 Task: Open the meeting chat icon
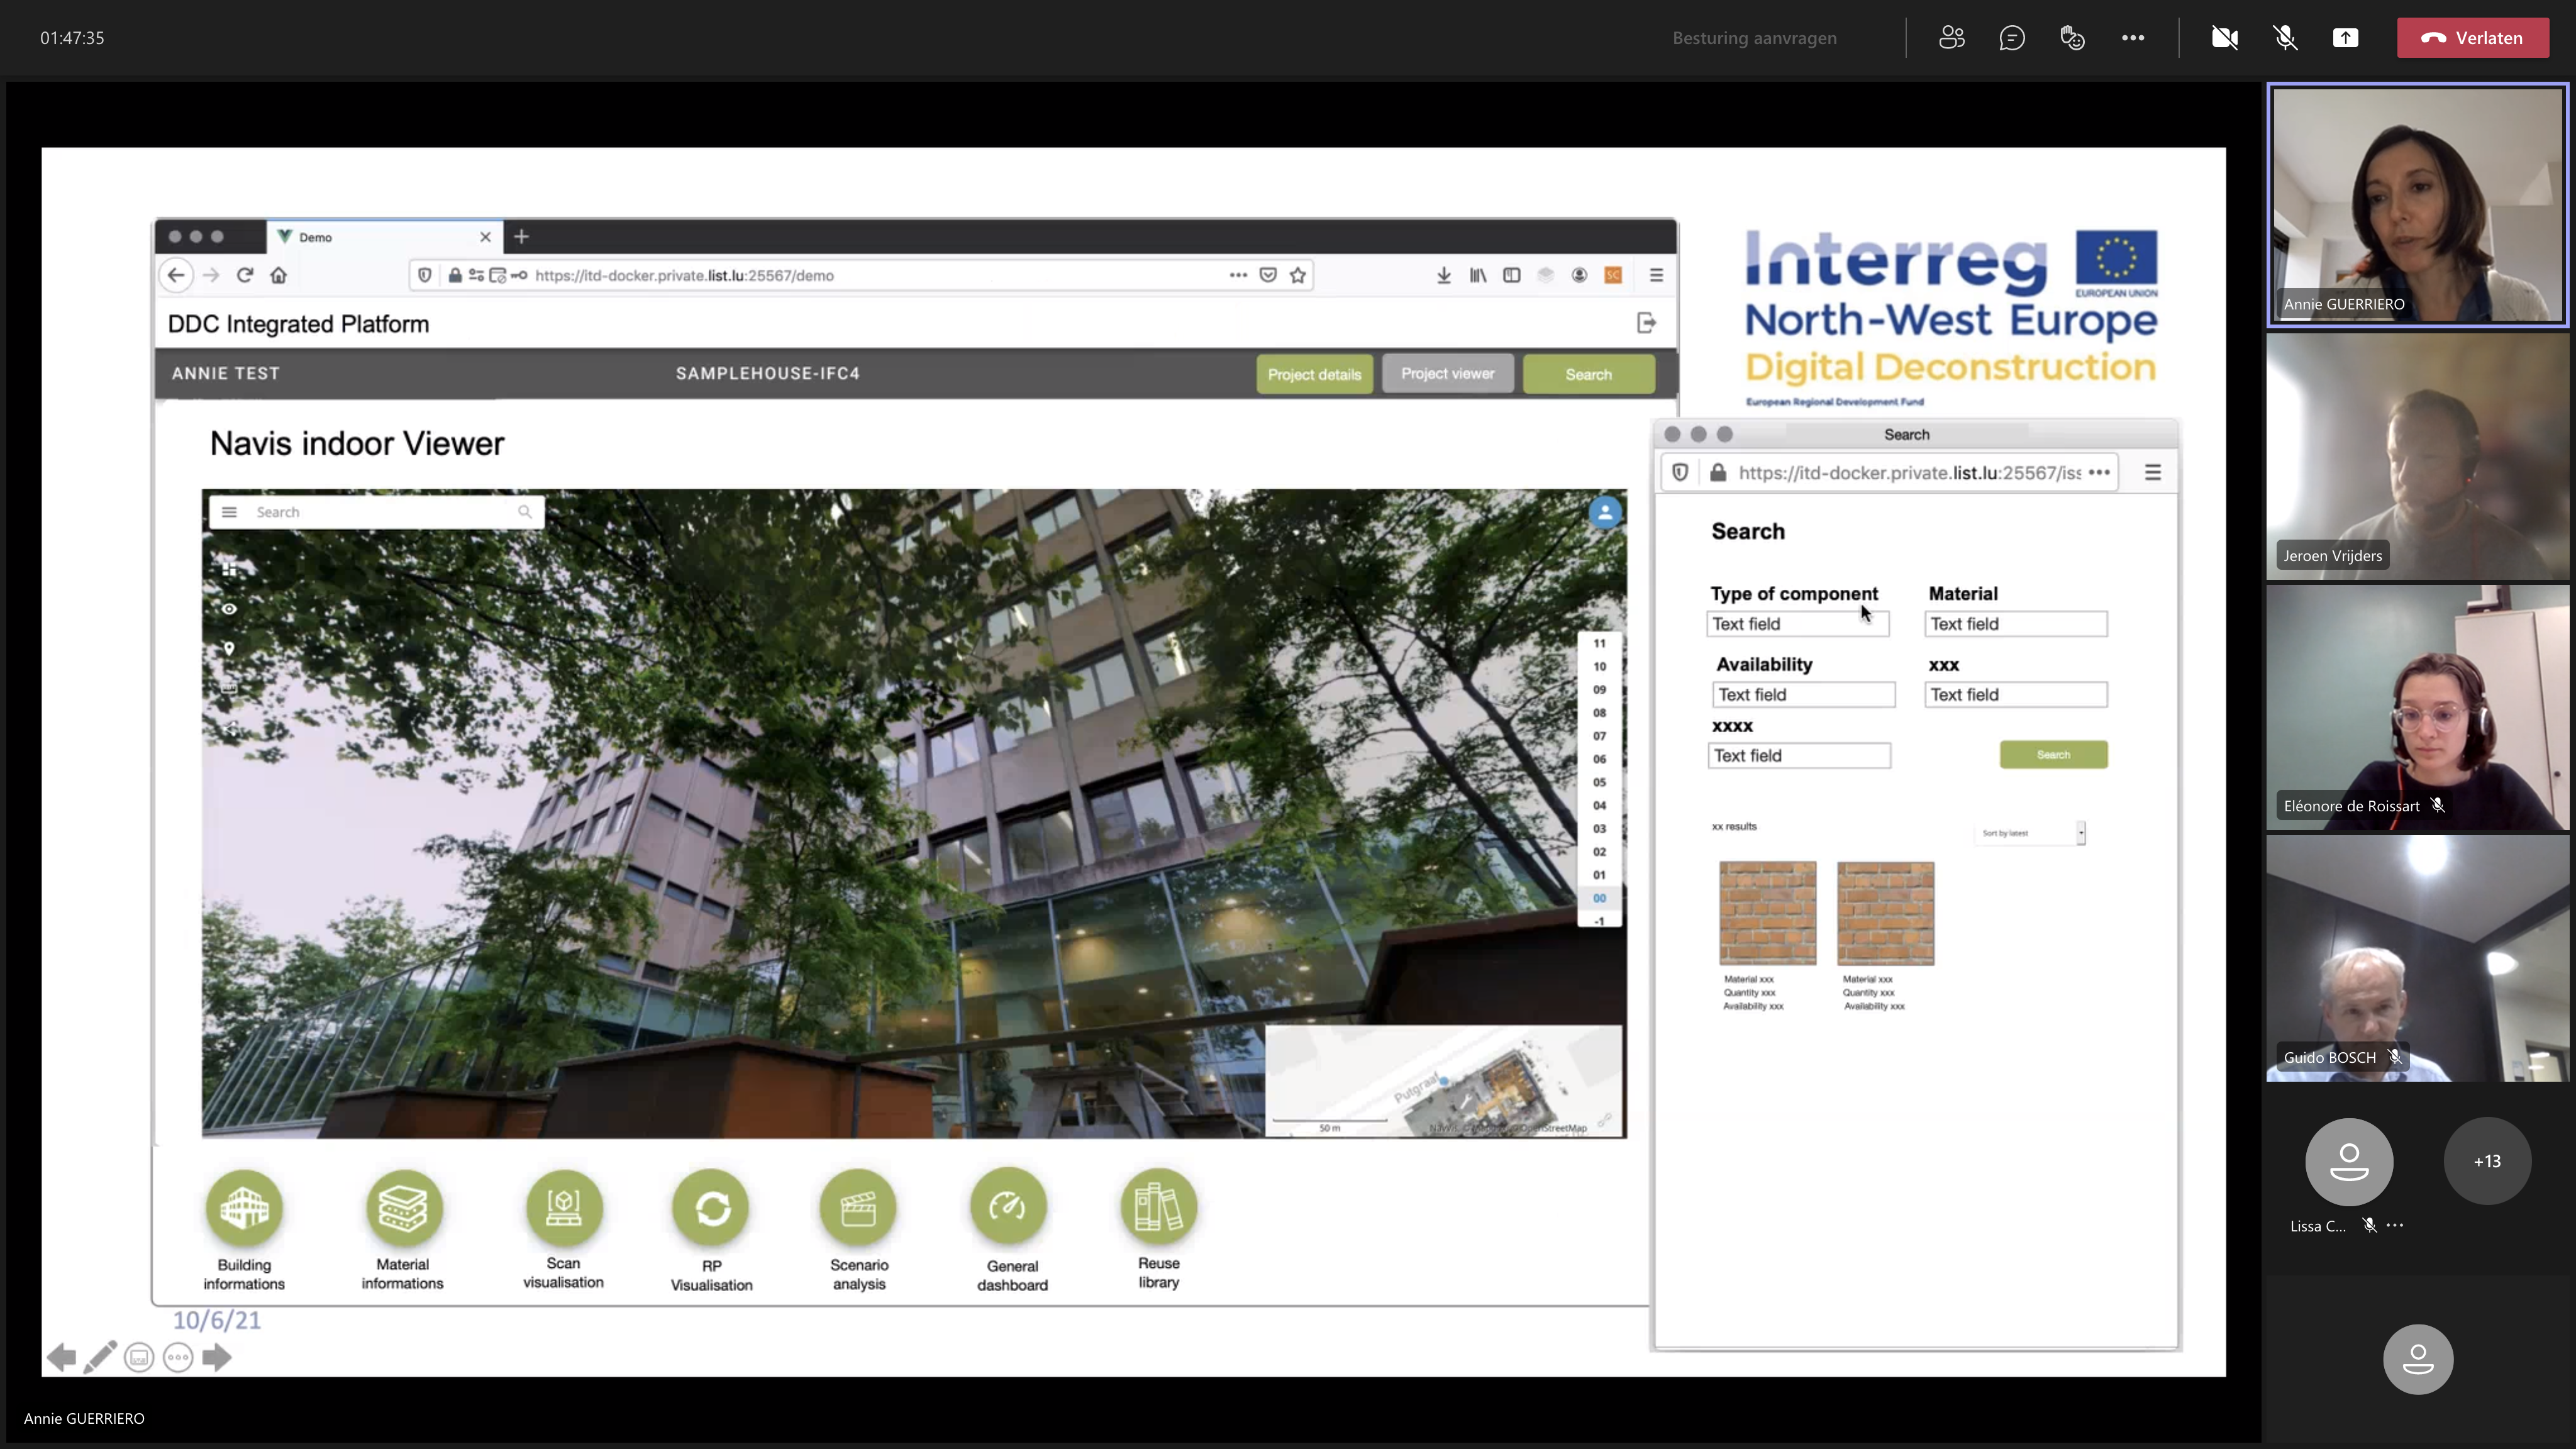pos(2012,38)
